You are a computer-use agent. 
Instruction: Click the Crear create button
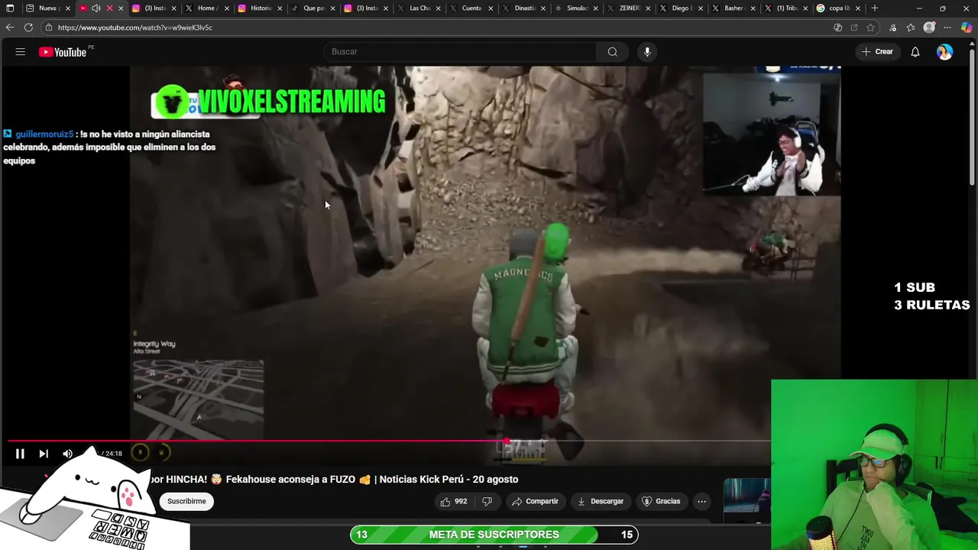(877, 52)
